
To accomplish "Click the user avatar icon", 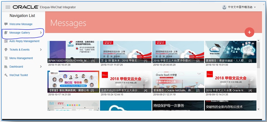I will pyautogui.click(x=224, y=7).
